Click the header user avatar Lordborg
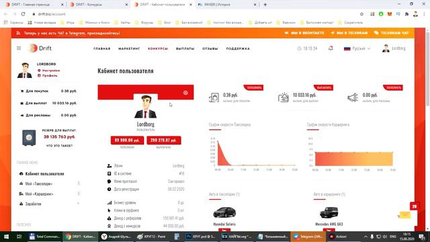The width and height of the screenshot is (430, 242). pos(386,48)
